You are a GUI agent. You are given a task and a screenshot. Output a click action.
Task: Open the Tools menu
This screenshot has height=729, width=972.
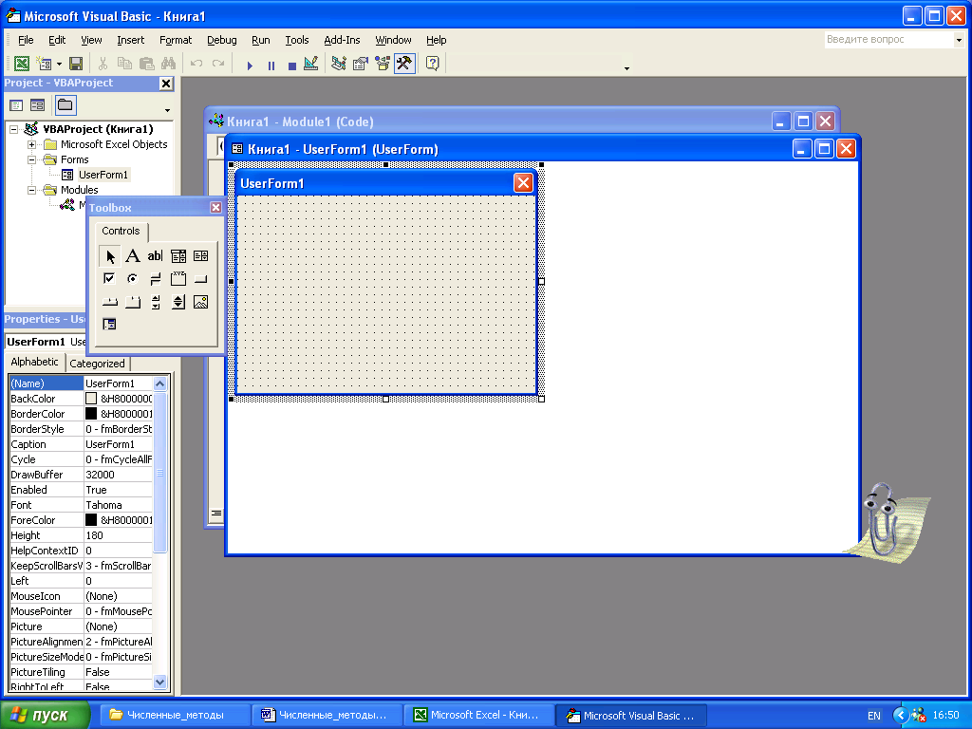(x=296, y=40)
